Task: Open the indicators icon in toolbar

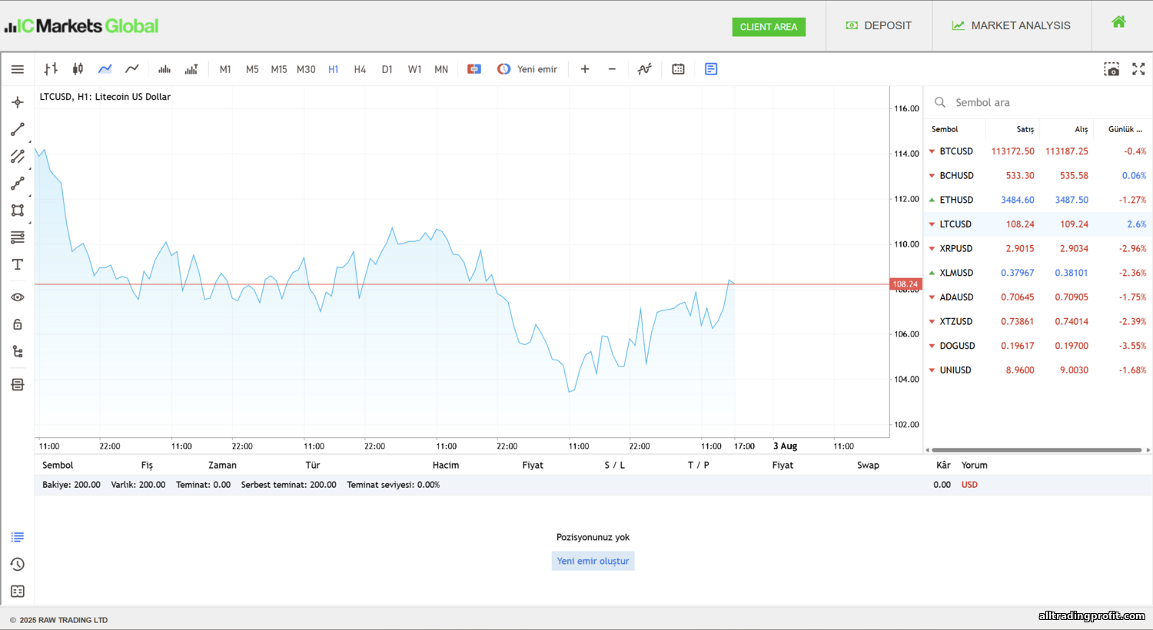Action: pyautogui.click(x=644, y=69)
